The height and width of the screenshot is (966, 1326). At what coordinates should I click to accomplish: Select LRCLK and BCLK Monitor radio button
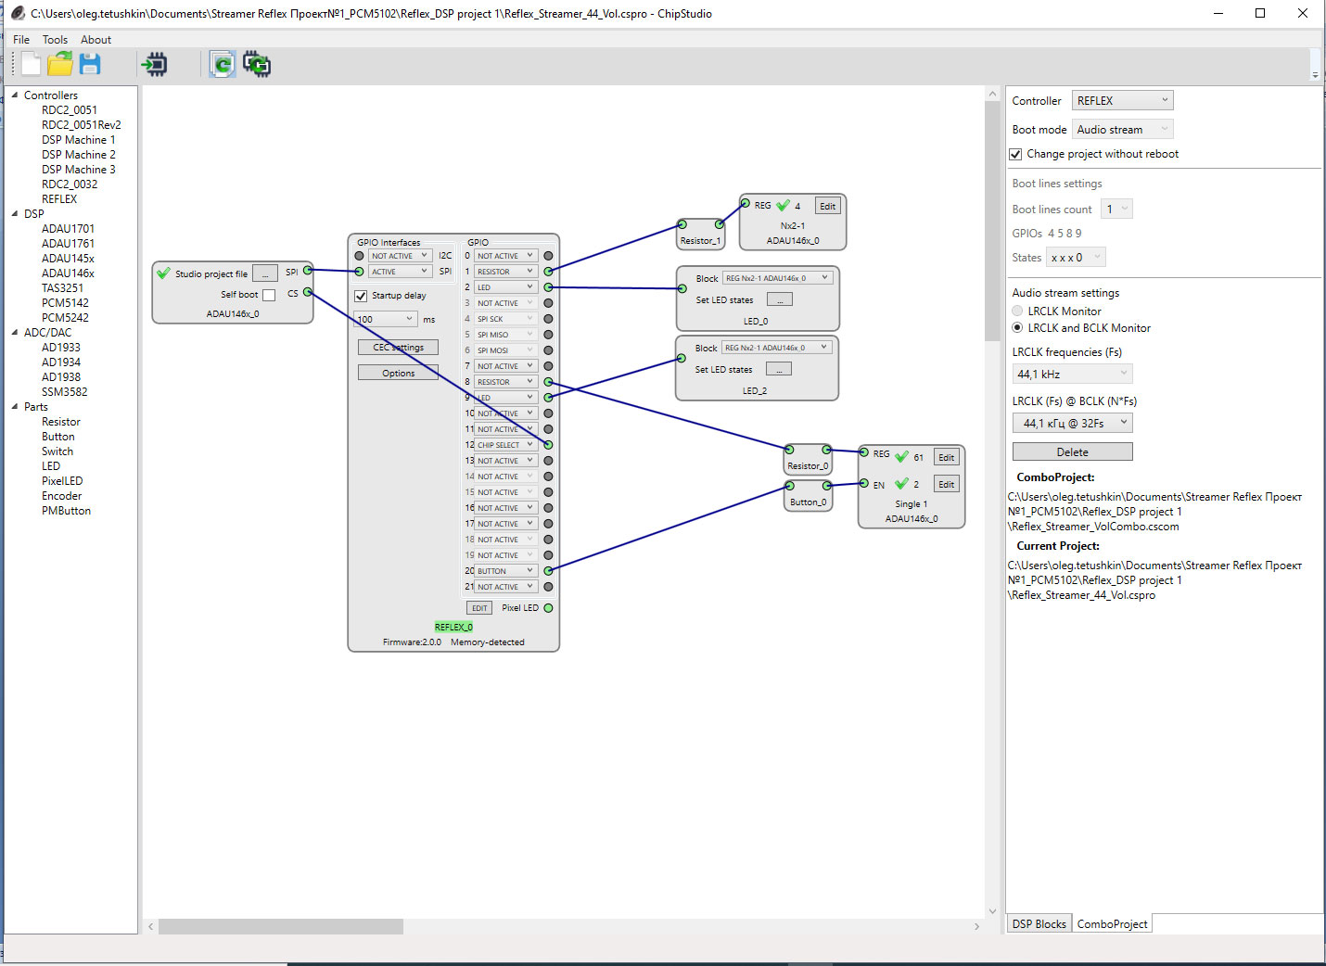click(1017, 328)
